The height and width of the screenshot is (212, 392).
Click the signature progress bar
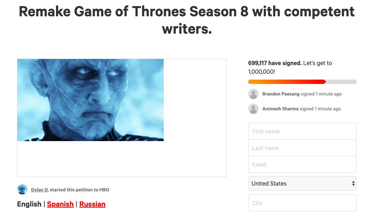pyautogui.click(x=302, y=82)
